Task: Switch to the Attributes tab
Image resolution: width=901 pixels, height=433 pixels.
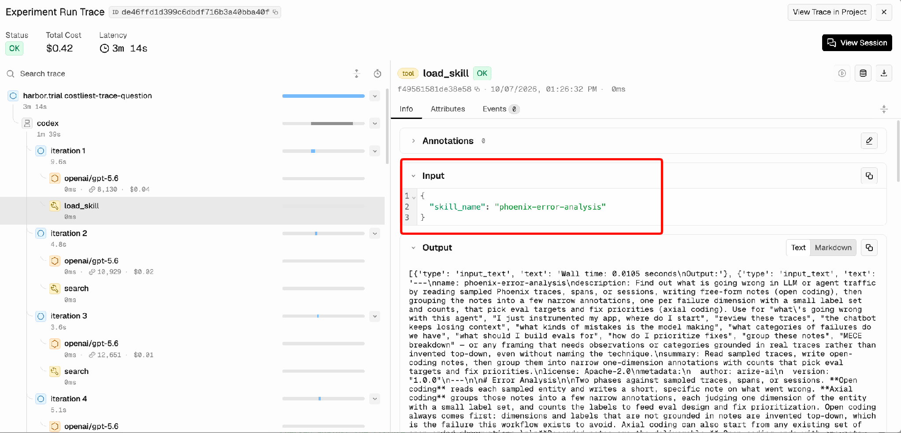Action: pyautogui.click(x=448, y=109)
